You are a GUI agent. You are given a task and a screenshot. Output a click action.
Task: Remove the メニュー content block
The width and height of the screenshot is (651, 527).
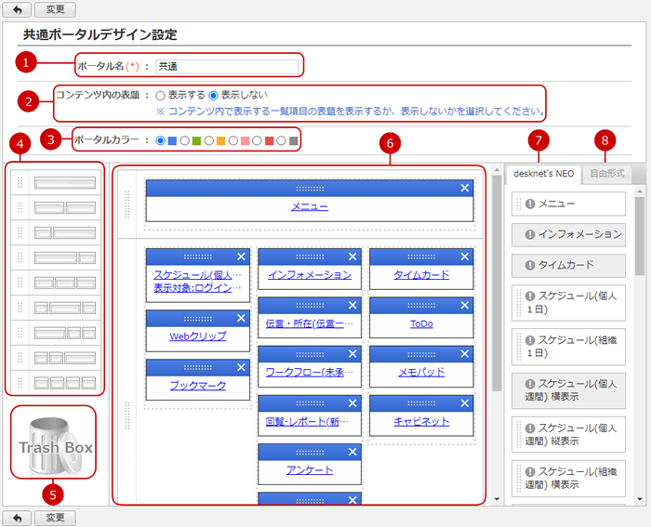(465, 188)
